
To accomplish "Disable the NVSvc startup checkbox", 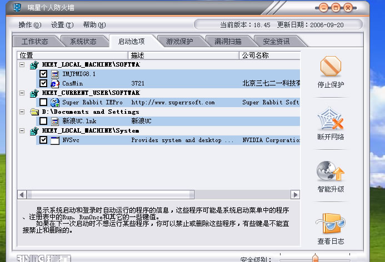I will [x=43, y=140].
